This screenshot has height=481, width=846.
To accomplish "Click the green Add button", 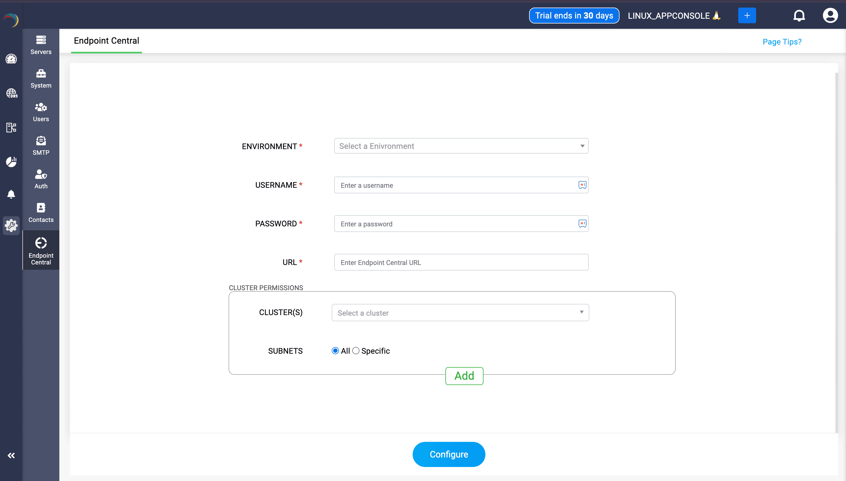I will (464, 376).
